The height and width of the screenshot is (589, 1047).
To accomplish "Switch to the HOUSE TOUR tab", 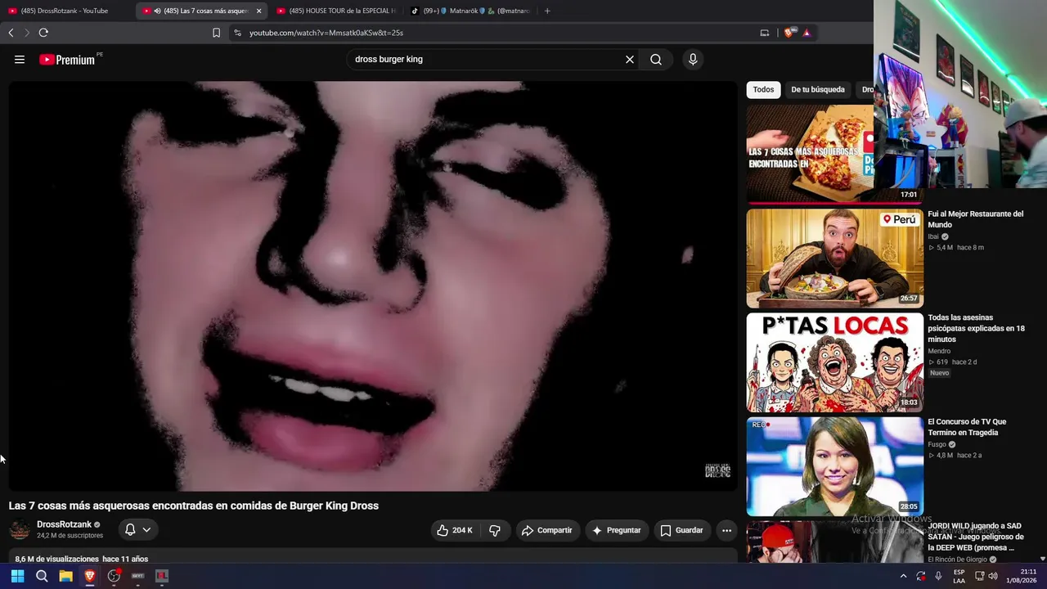I will pos(335,11).
